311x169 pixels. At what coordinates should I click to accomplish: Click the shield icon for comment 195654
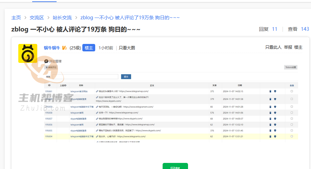coord(275,136)
